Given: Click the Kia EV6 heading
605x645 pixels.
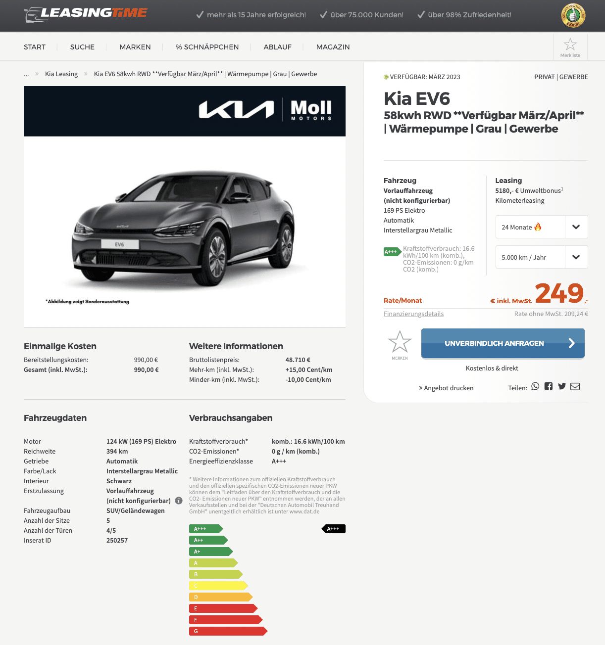Looking at the screenshot, I should click(417, 99).
